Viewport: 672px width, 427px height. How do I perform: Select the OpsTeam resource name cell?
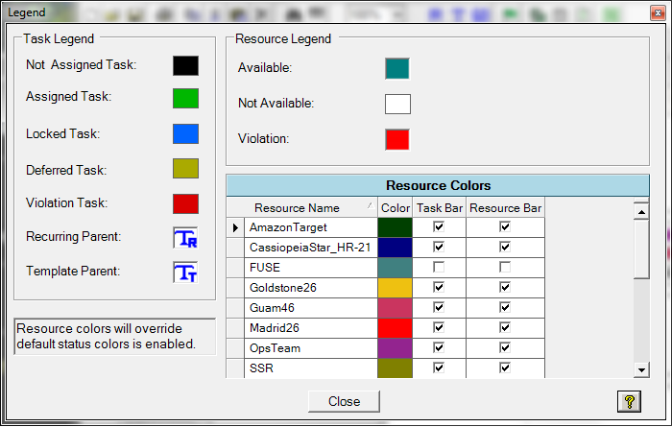point(311,348)
